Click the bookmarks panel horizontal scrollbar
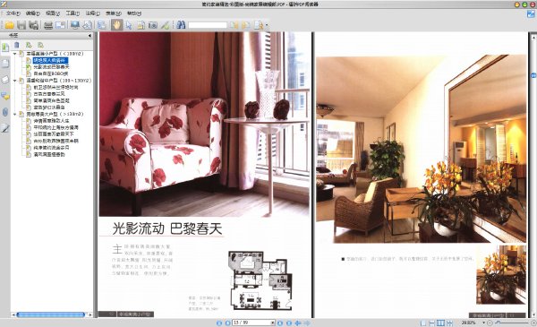The width and height of the screenshot is (537, 327). coord(51,314)
